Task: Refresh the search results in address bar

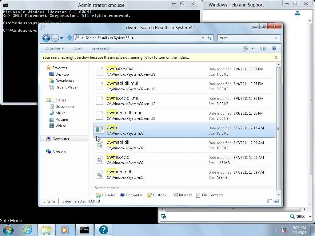Action: coord(210,38)
